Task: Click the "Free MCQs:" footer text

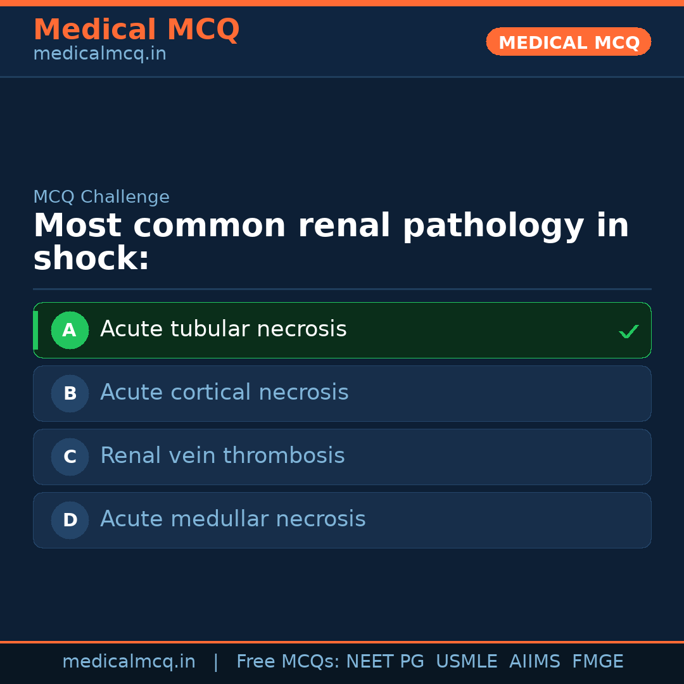Action: 288,662
